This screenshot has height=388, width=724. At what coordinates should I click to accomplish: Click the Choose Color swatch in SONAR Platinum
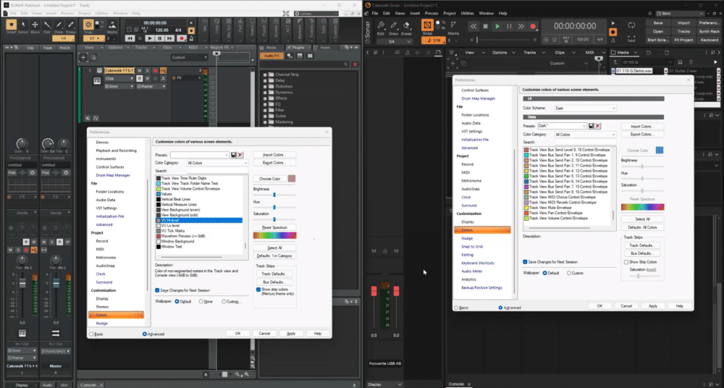[291, 179]
